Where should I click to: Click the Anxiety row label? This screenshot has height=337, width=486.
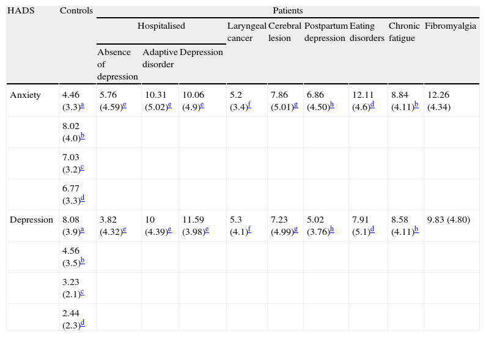[25, 94]
